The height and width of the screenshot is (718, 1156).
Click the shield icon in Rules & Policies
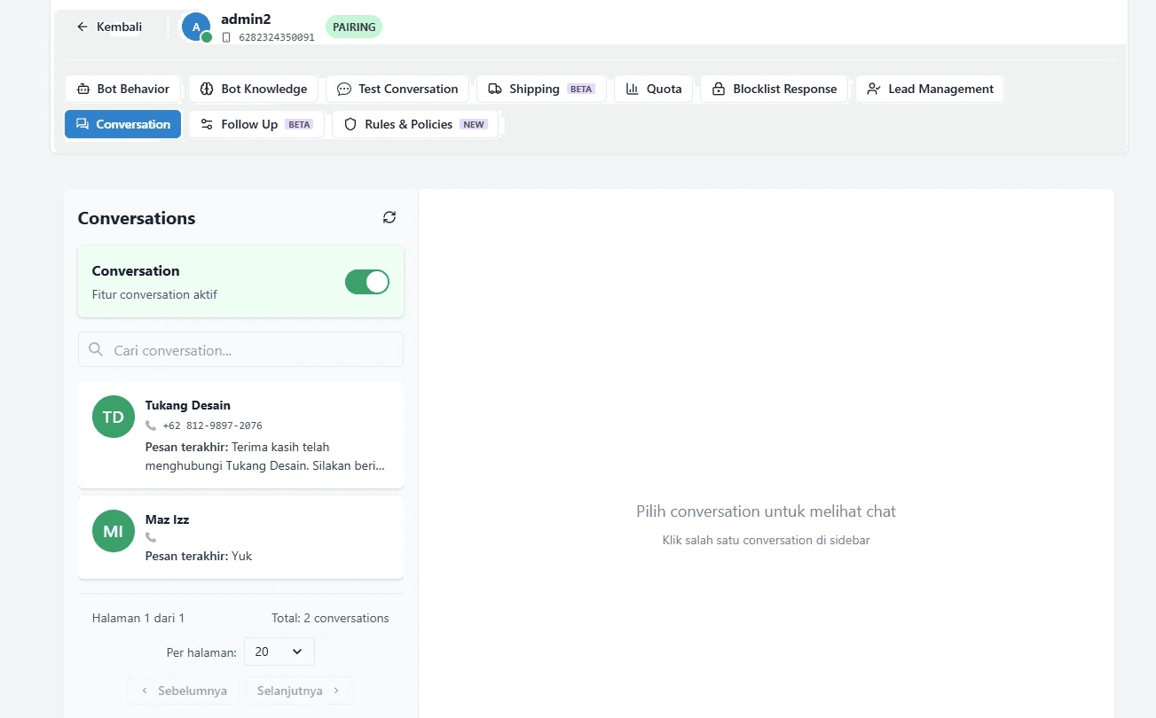[x=350, y=124]
